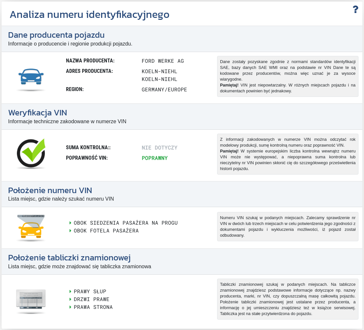Click the 'DRZWI PRAWE' entry
The width and height of the screenshot is (364, 330).
click(x=91, y=299)
